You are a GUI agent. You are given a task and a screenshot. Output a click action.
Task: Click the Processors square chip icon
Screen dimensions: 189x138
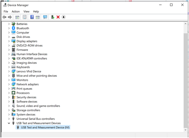pos(13,93)
